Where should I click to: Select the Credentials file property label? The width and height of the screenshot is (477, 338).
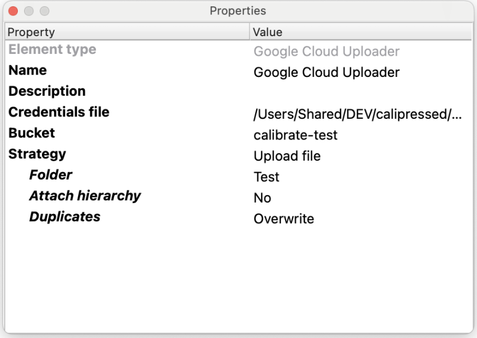click(x=59, y=112)
